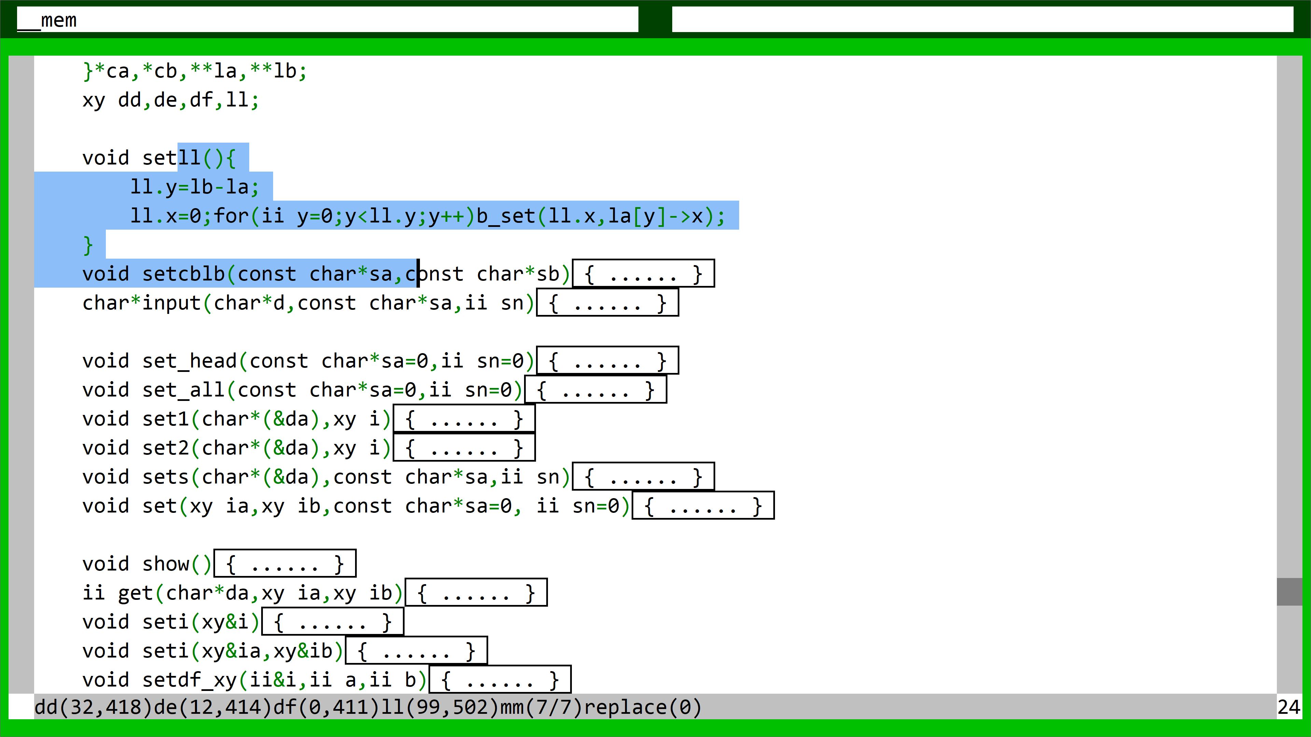The height and width of the screenshot is (737, 1311).
Task: Expand folded body of input function
Action: point(607,303)
